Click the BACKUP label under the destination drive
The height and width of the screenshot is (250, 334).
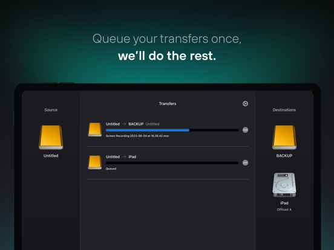pos(284,156)
